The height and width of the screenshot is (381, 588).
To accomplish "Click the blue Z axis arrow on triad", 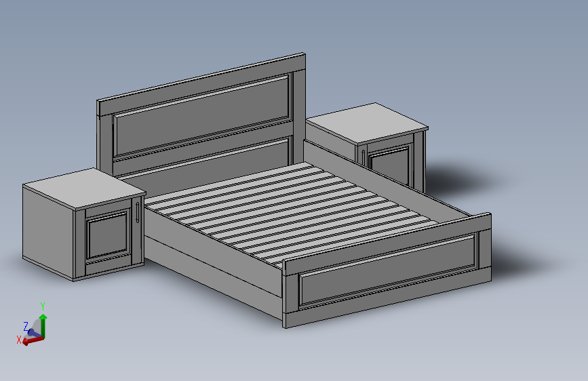I will 33,333.
